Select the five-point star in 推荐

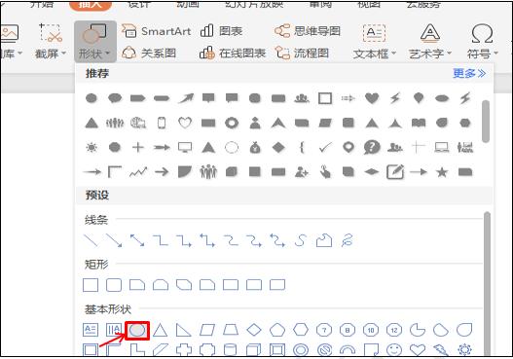click(442, 172)
